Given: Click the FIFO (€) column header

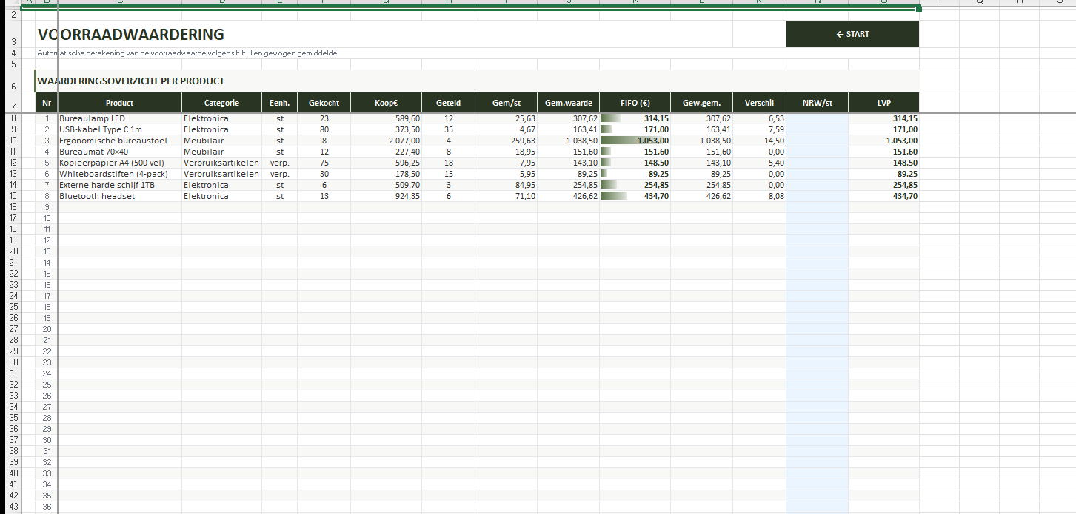Looking at the screenshot, I should 635,103.
